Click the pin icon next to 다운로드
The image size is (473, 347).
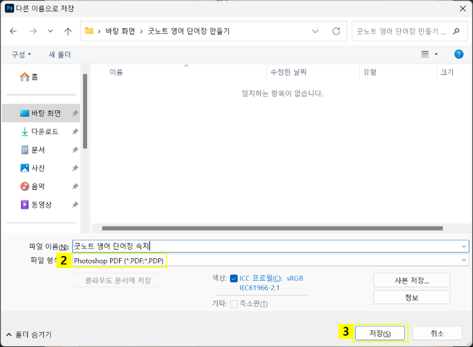(75, 132)
